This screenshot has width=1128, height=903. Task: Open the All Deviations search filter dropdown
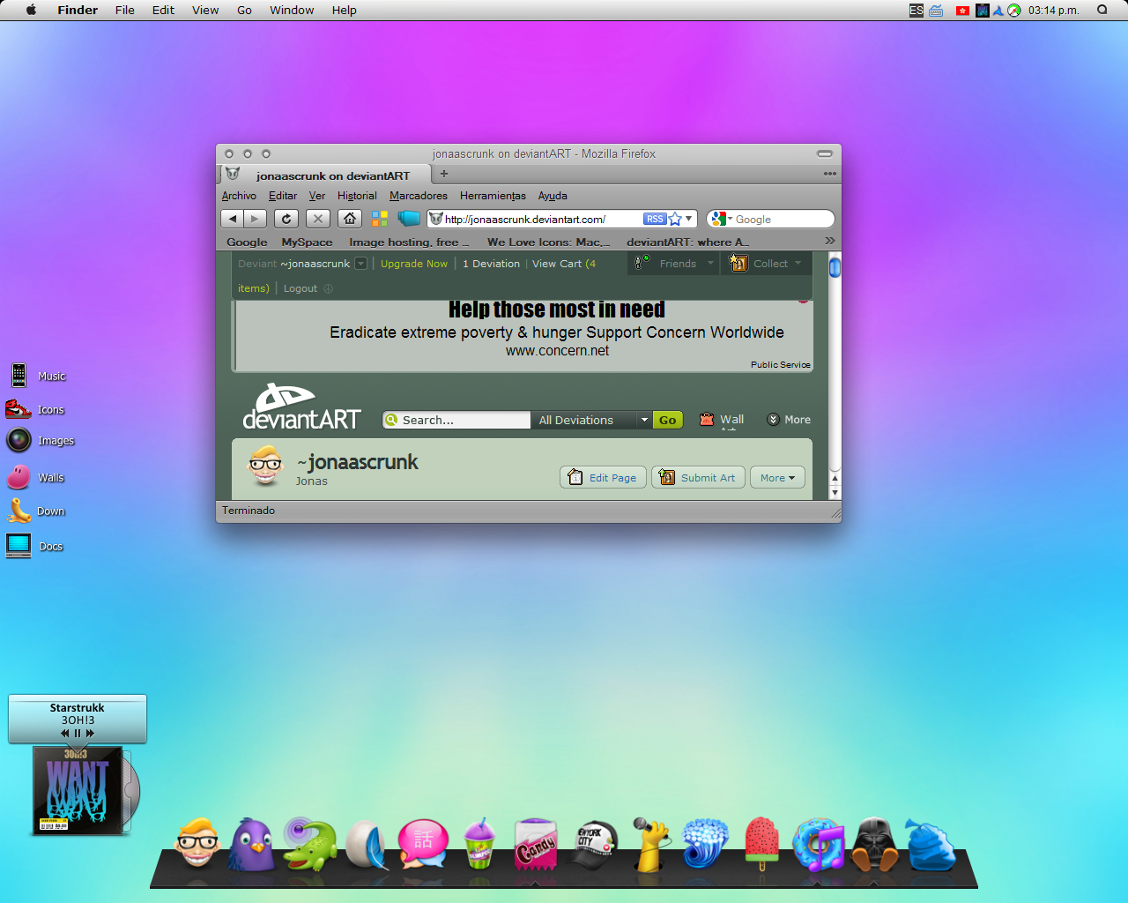click(x=594, y=420)
